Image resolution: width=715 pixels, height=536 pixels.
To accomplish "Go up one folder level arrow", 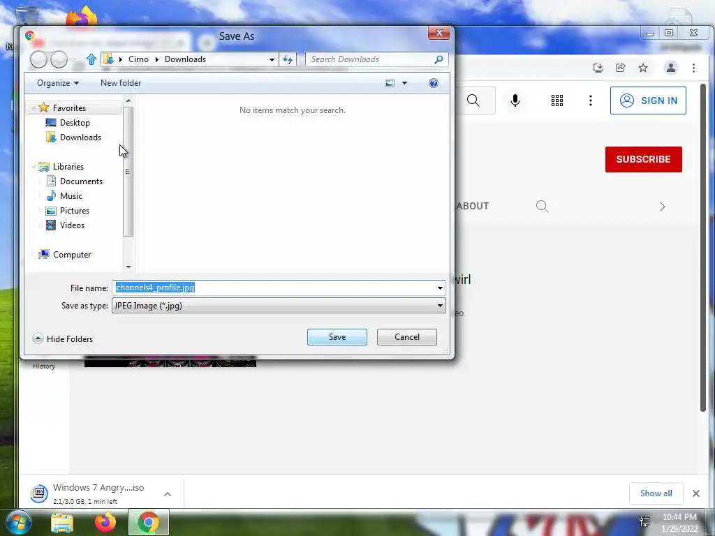I will [91, 59].
